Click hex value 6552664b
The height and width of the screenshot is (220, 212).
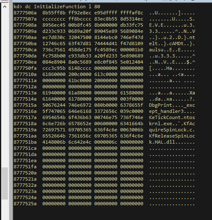click(x=54, y=136)
